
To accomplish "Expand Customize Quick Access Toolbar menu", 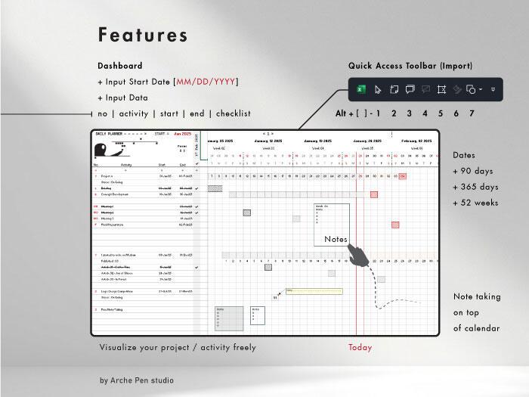I will tap(493, 89).
